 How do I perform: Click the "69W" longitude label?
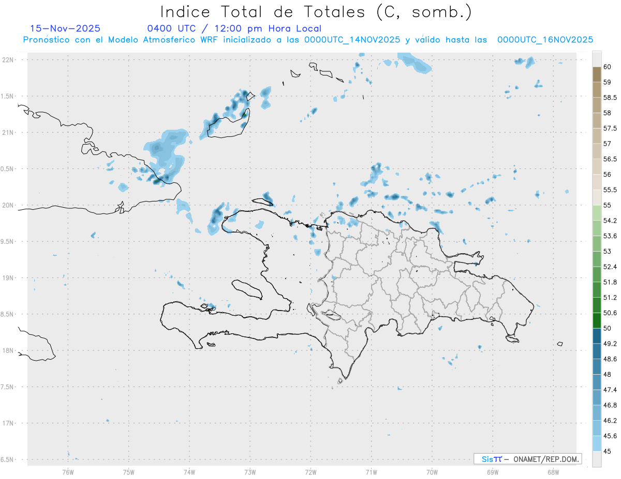click(493, 472)
